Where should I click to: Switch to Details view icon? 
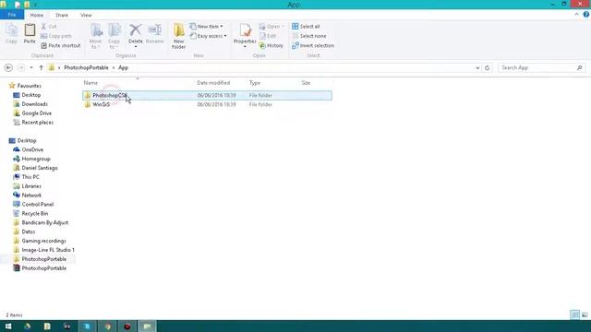575,314
